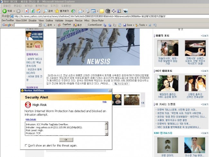Open the Help link in Norton alert
The height and width of the screenshot is (157, 209).
[x=104, y=102]
